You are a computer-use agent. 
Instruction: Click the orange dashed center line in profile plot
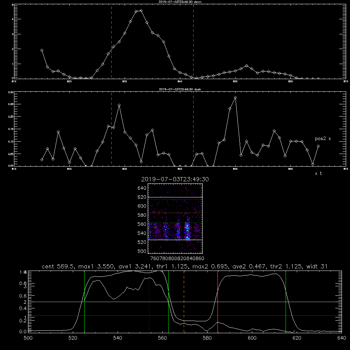click(184, 302)
